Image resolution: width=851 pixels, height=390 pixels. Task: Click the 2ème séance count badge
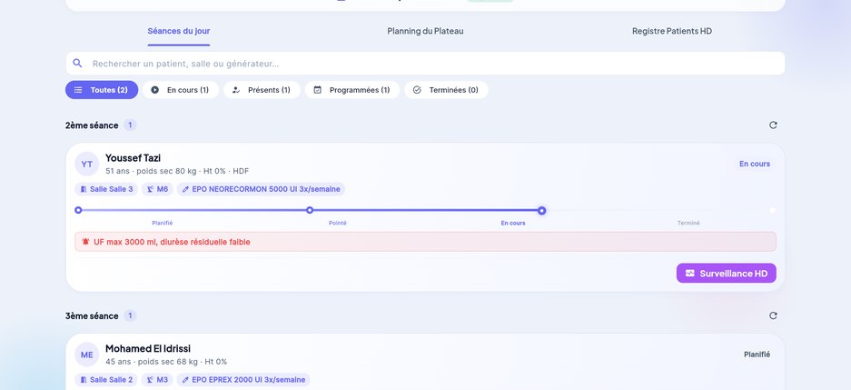coord(130,125)
